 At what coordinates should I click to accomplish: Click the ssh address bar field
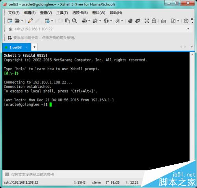[97, 29]
